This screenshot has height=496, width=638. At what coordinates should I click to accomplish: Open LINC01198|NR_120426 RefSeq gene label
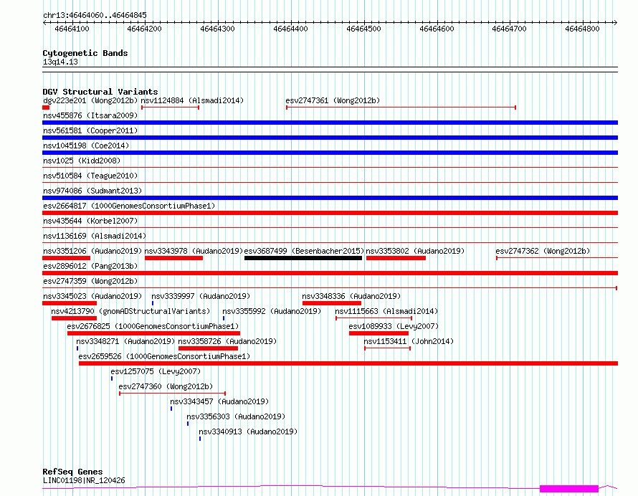click(x=84, y=480)
